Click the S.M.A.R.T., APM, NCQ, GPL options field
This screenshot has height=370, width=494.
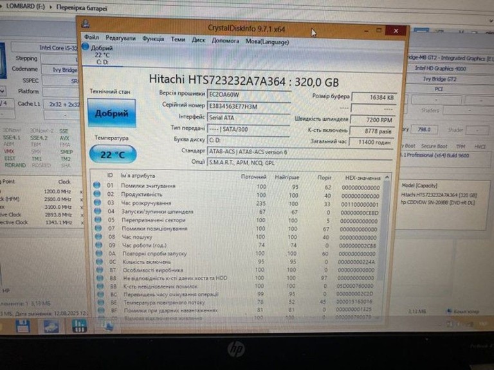click(300, 163)
